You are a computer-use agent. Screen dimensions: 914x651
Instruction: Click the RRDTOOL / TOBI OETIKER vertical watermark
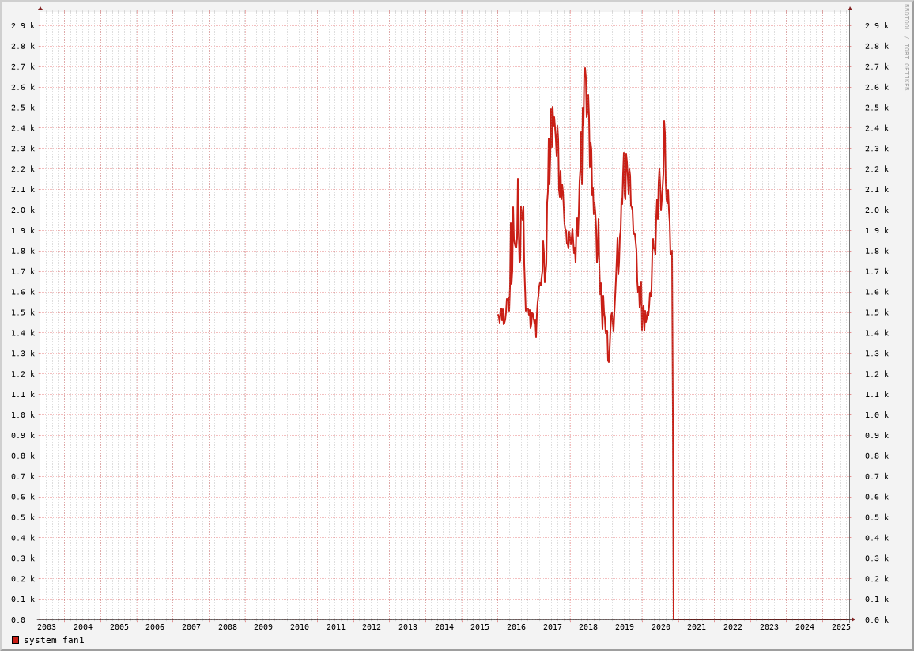coord(906,47)
